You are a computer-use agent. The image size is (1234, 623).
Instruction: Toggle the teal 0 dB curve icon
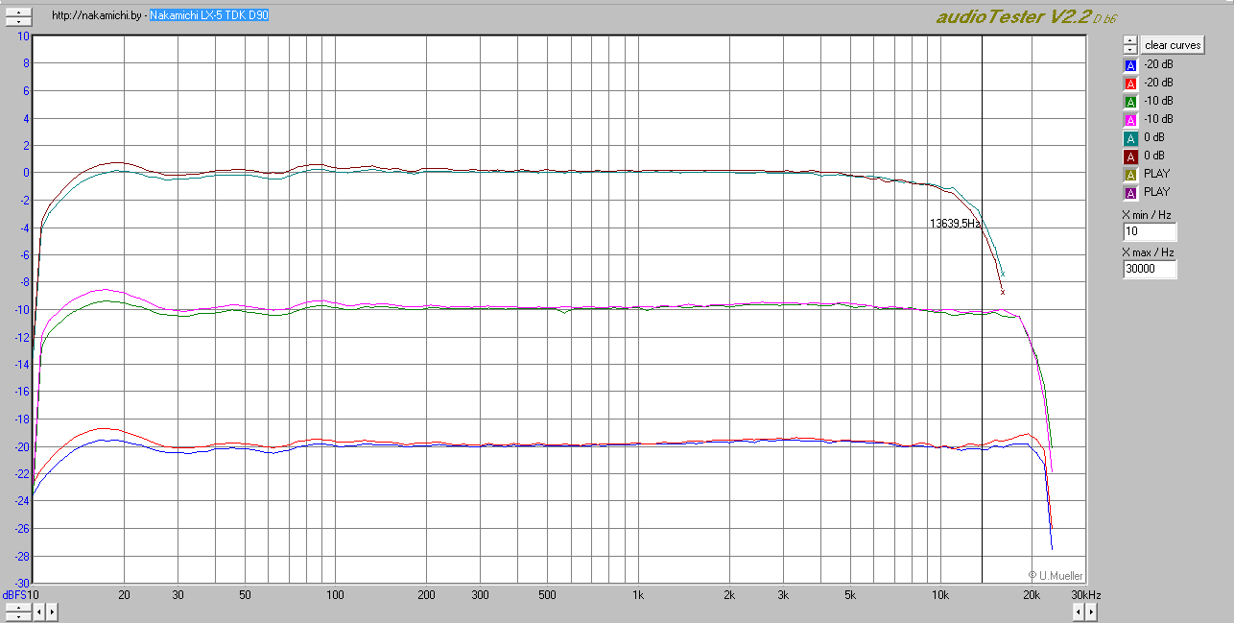pyautogui.click(x=1129, y=137)
